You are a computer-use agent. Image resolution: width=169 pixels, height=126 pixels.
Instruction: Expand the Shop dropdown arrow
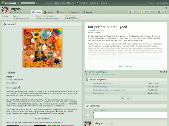tap(107, 3)
